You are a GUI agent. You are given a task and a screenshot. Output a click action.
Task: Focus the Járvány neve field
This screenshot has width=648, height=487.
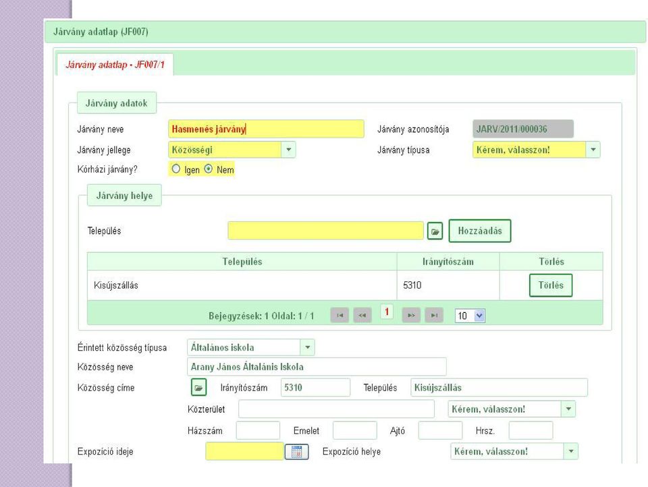[x=266, y=129]
